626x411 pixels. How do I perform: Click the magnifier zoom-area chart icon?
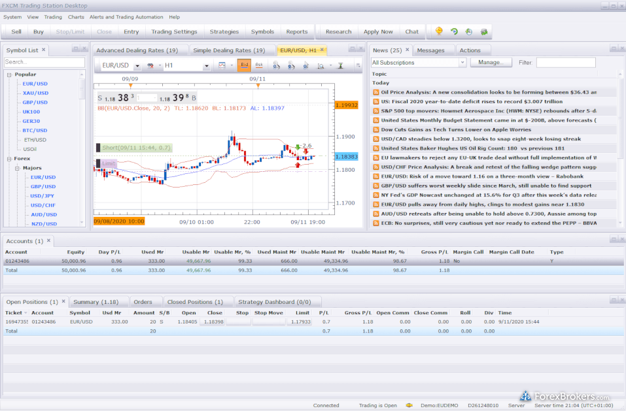point(321,65)
